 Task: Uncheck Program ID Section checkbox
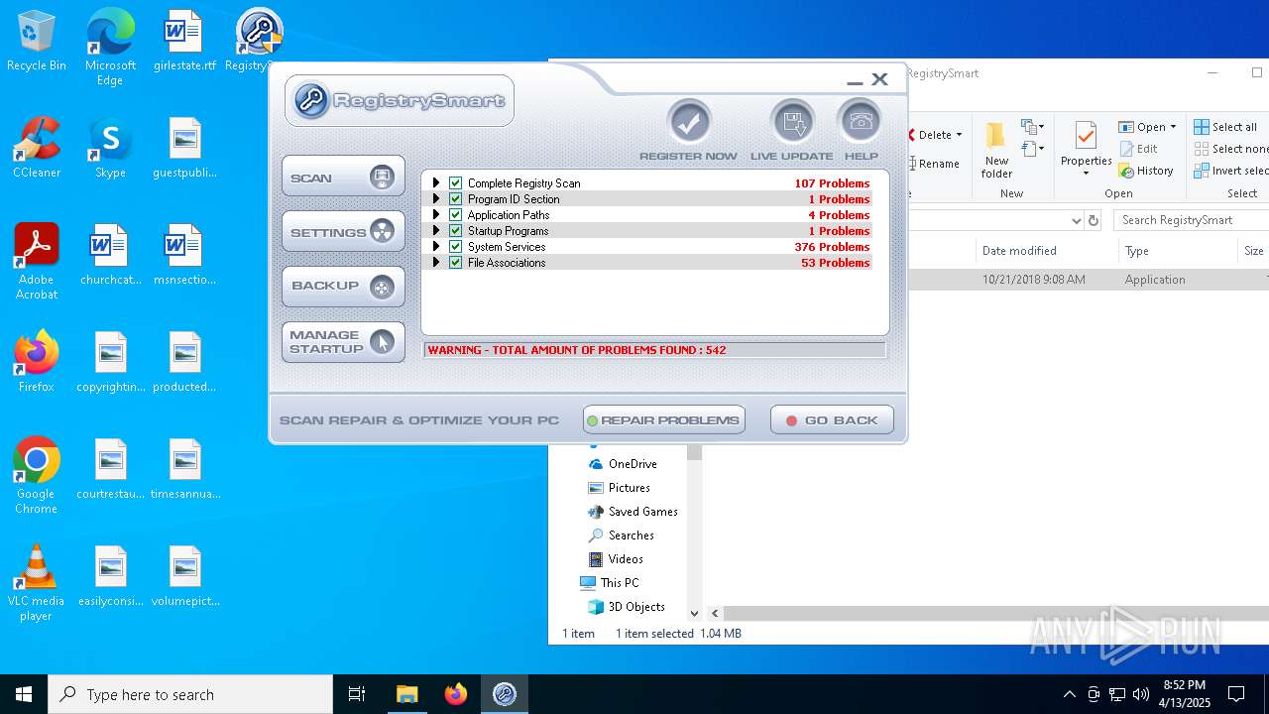click(456, 199)
